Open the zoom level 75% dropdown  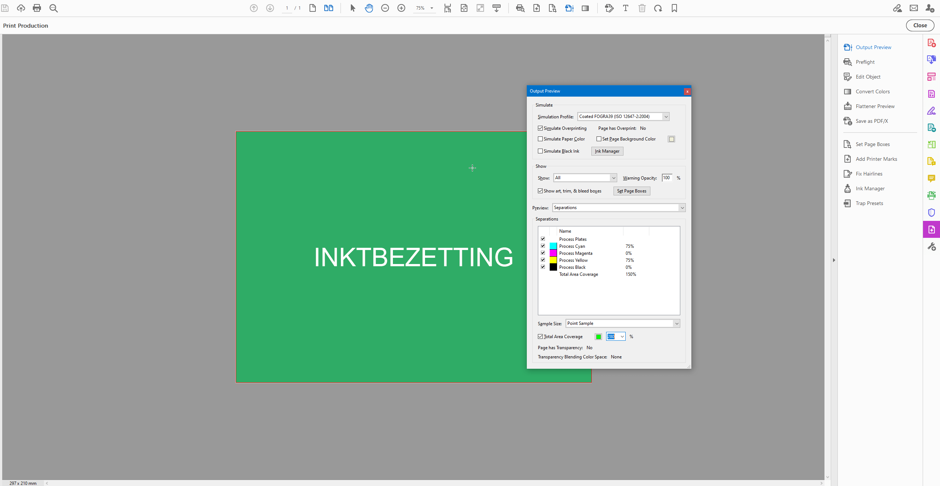[432, 8]
